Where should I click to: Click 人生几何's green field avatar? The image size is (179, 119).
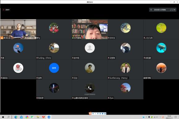point(161,28)
